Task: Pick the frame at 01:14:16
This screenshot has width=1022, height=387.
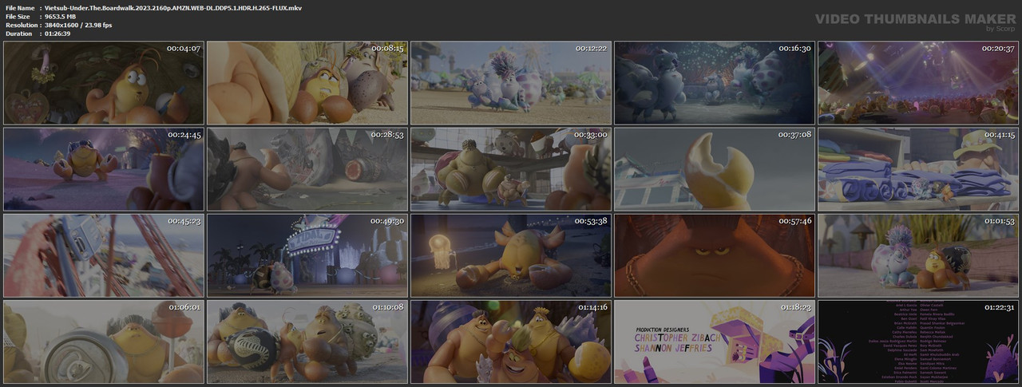Action: [511, 342]
